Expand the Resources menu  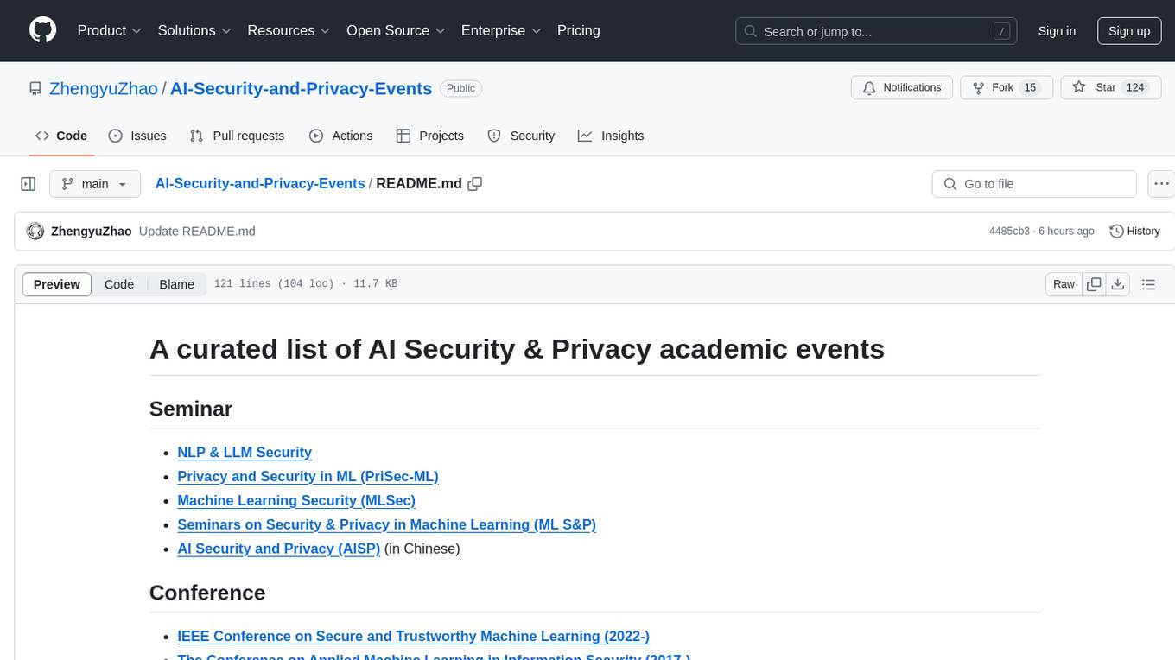pos(289,30)
